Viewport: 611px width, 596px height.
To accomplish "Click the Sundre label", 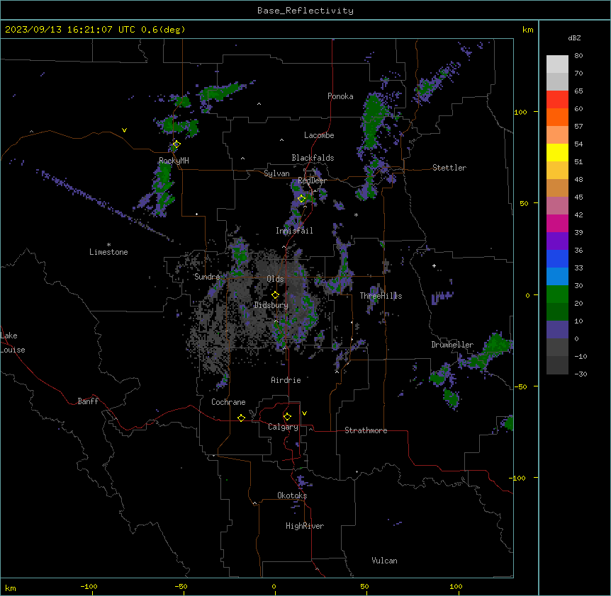I will coord(207,277).
